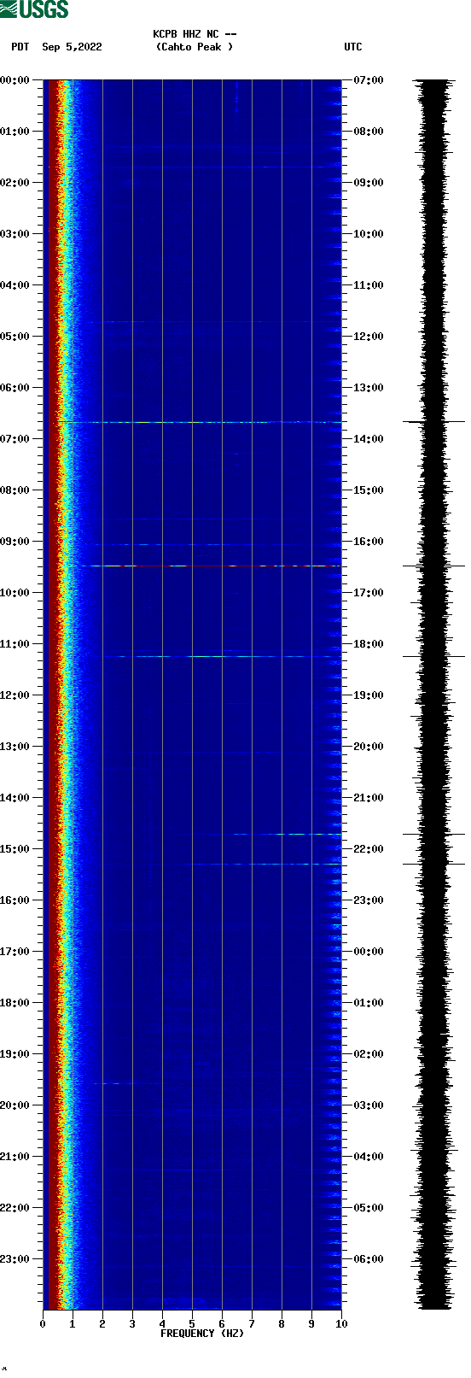Screen dimensions: 471x1378
Task: Click the 14:00 UTC time label
Action: tap(369, 439)
